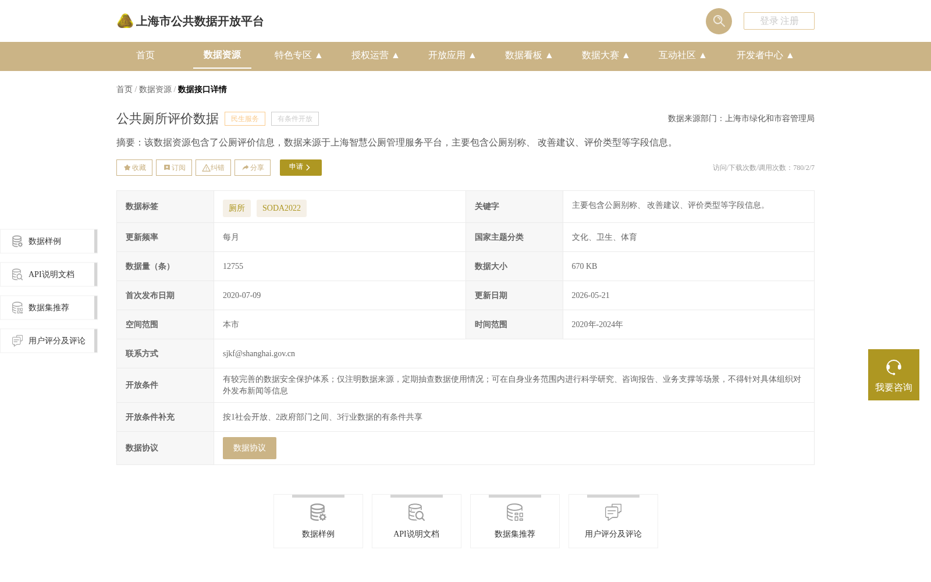This screenshot has height=582, width=931.
Task: Click the 有条件开放 tag
Action: click(295, 119)
